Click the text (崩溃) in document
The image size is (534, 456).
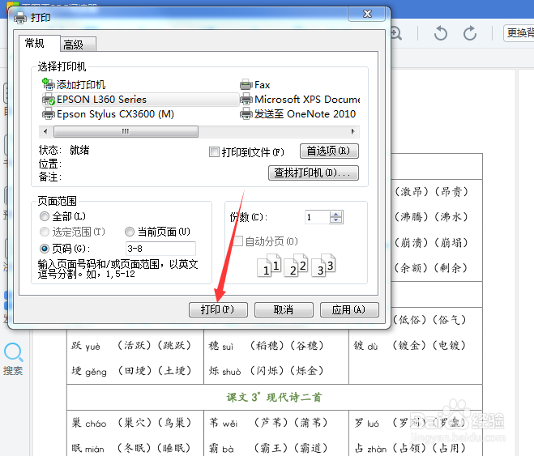pos(411,243)
